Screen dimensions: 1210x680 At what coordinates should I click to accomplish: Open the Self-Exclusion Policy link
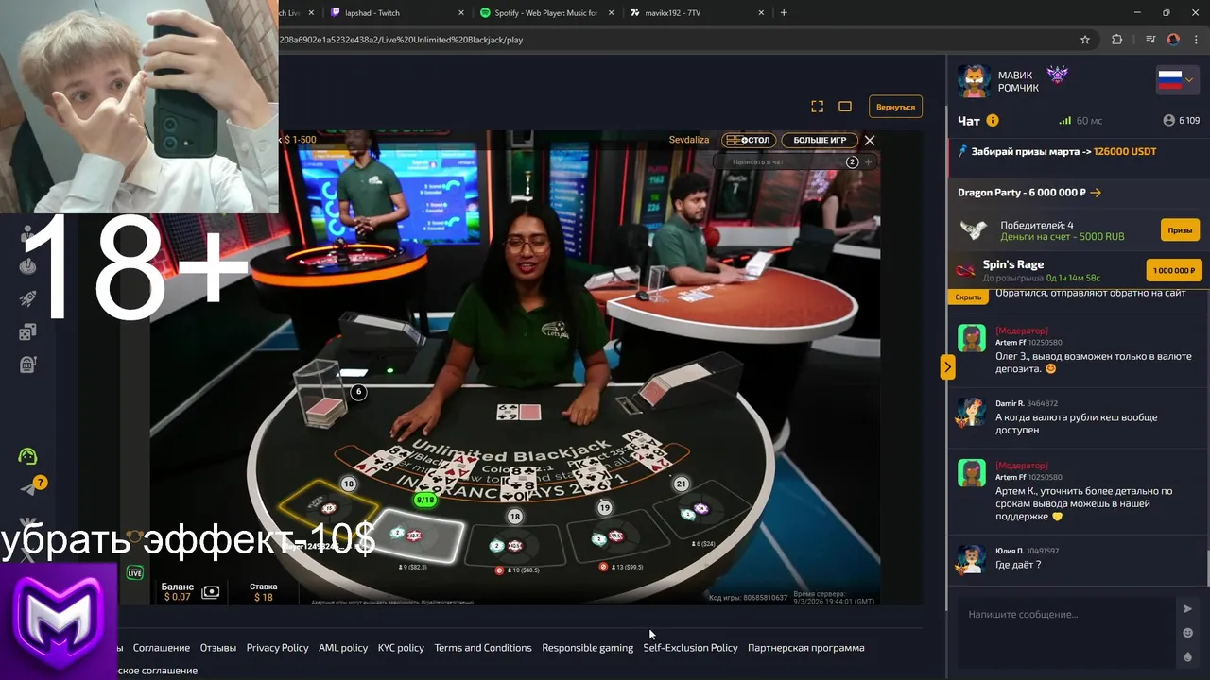coord(690,648)
